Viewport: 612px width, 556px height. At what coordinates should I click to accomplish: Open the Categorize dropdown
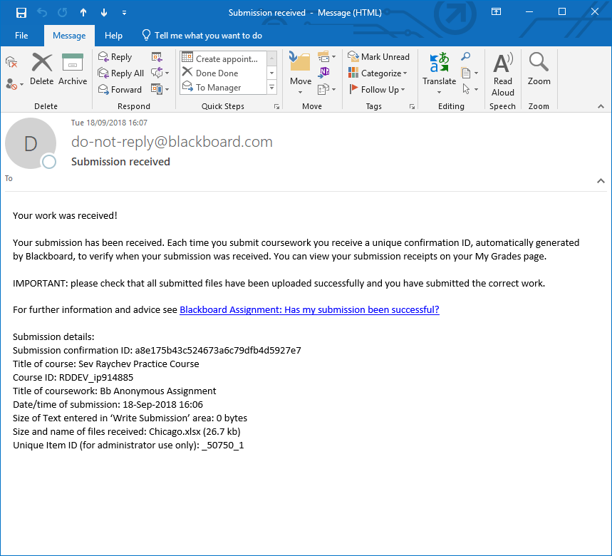coord(378,73)
